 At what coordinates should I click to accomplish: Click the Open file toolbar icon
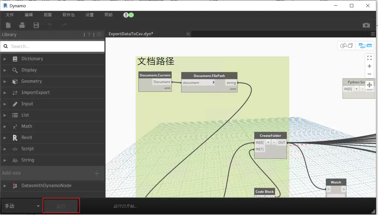pos(22,25)
